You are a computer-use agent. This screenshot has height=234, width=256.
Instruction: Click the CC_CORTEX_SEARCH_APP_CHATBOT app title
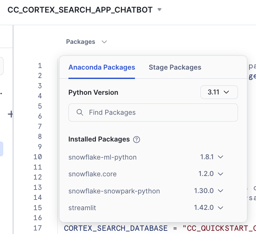click(80, 10)
